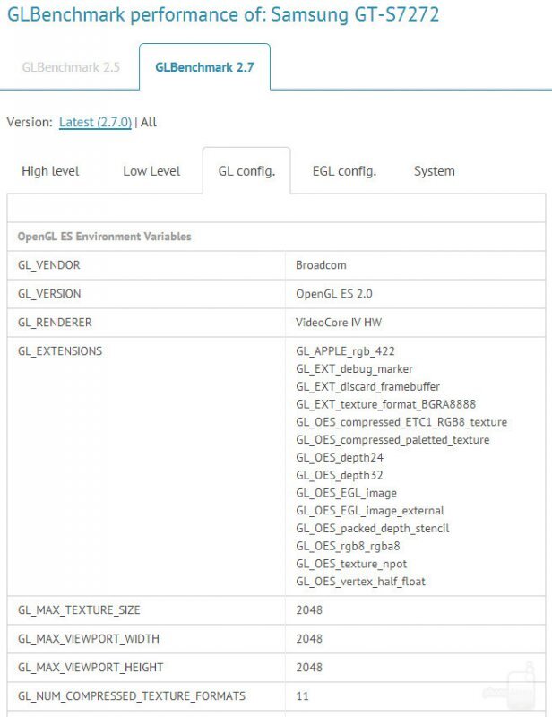Screen dimensions: 552x717
Task: Click the All versions link
Action: pos(149,123)
